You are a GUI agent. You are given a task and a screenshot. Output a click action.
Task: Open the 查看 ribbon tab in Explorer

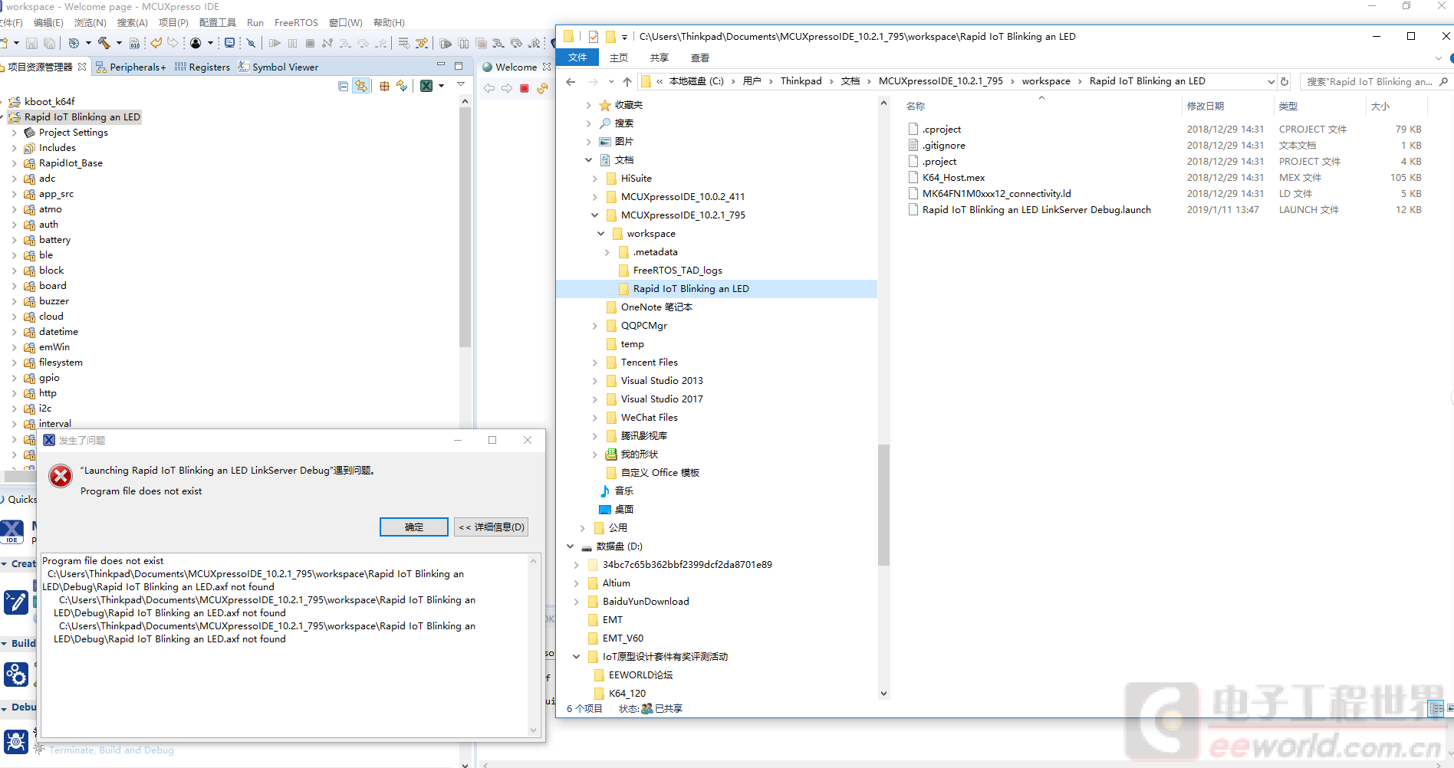point(700,58)
